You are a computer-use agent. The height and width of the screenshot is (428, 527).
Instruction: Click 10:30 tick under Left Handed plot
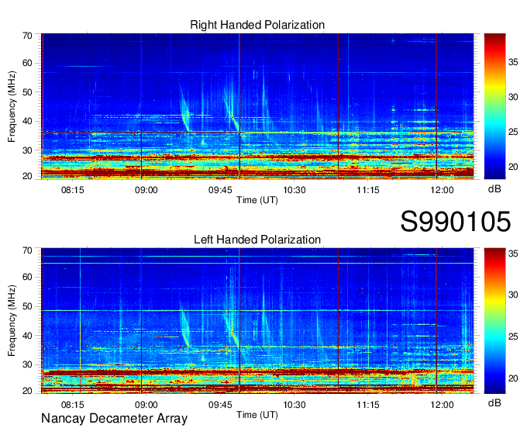click(294, 405)
